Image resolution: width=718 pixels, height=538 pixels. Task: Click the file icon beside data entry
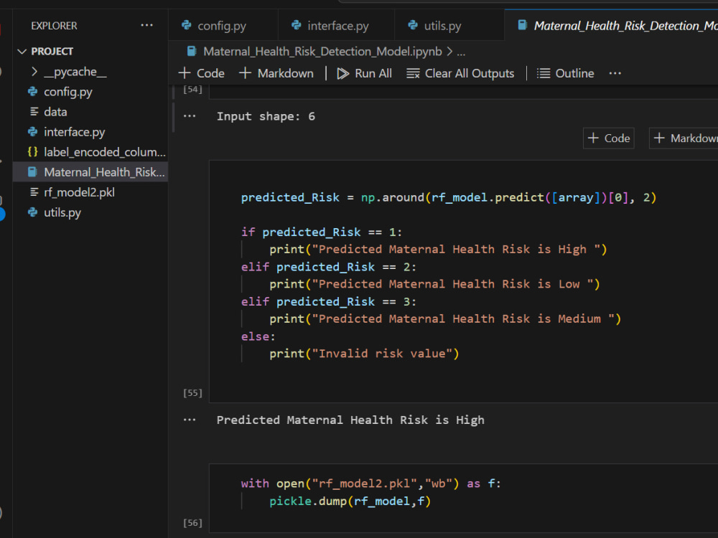pyautogui.click(x=34, y=112)
